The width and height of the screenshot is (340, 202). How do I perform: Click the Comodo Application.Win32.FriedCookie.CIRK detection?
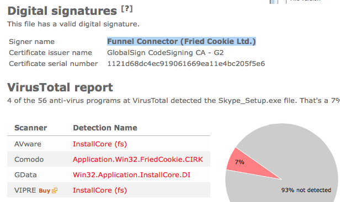(x=138, y=160)
